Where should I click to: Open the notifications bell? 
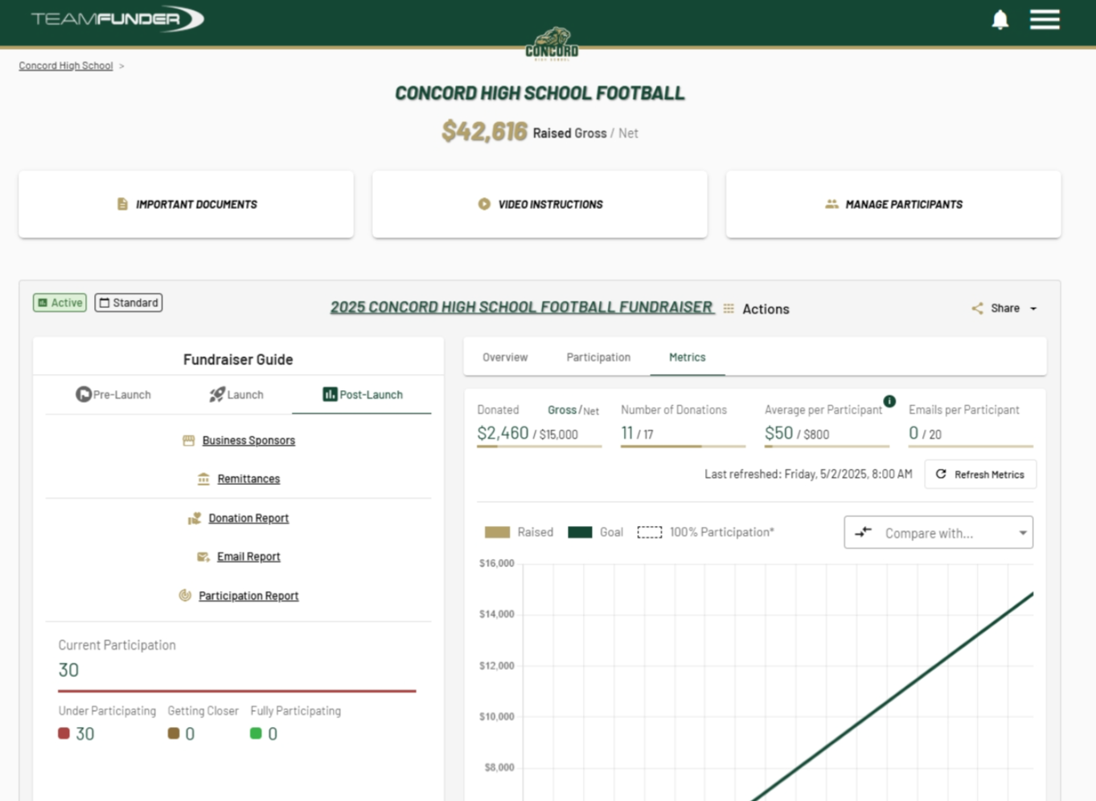tap(1000, 19)
